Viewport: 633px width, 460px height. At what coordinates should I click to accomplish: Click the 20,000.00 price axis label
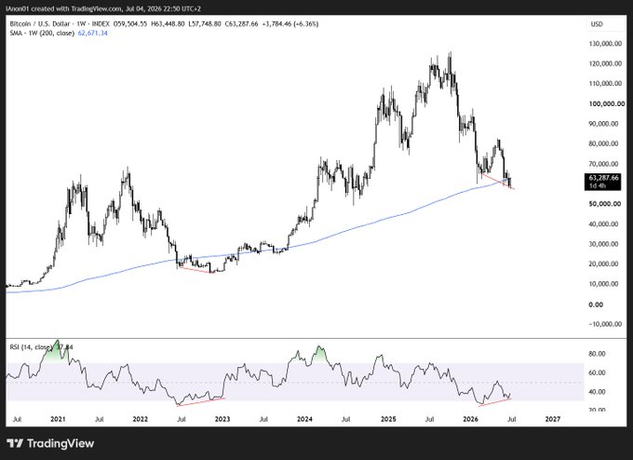pos(603,264)
